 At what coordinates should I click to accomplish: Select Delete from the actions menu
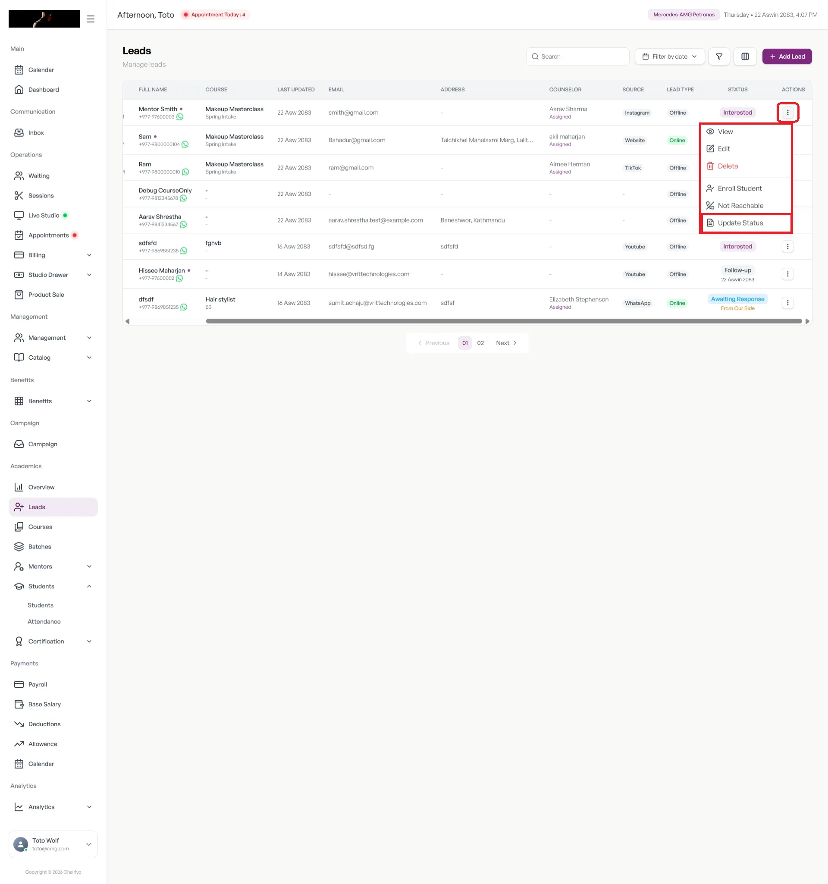[x=746, y=166]
